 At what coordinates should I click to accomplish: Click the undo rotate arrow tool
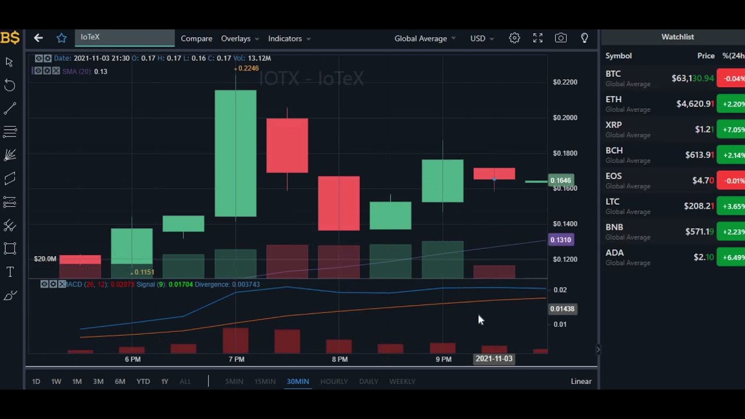9,86
